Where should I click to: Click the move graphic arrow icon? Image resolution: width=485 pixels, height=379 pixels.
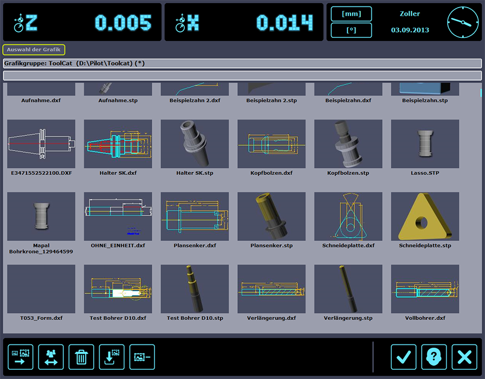click(x=21, y=357)
